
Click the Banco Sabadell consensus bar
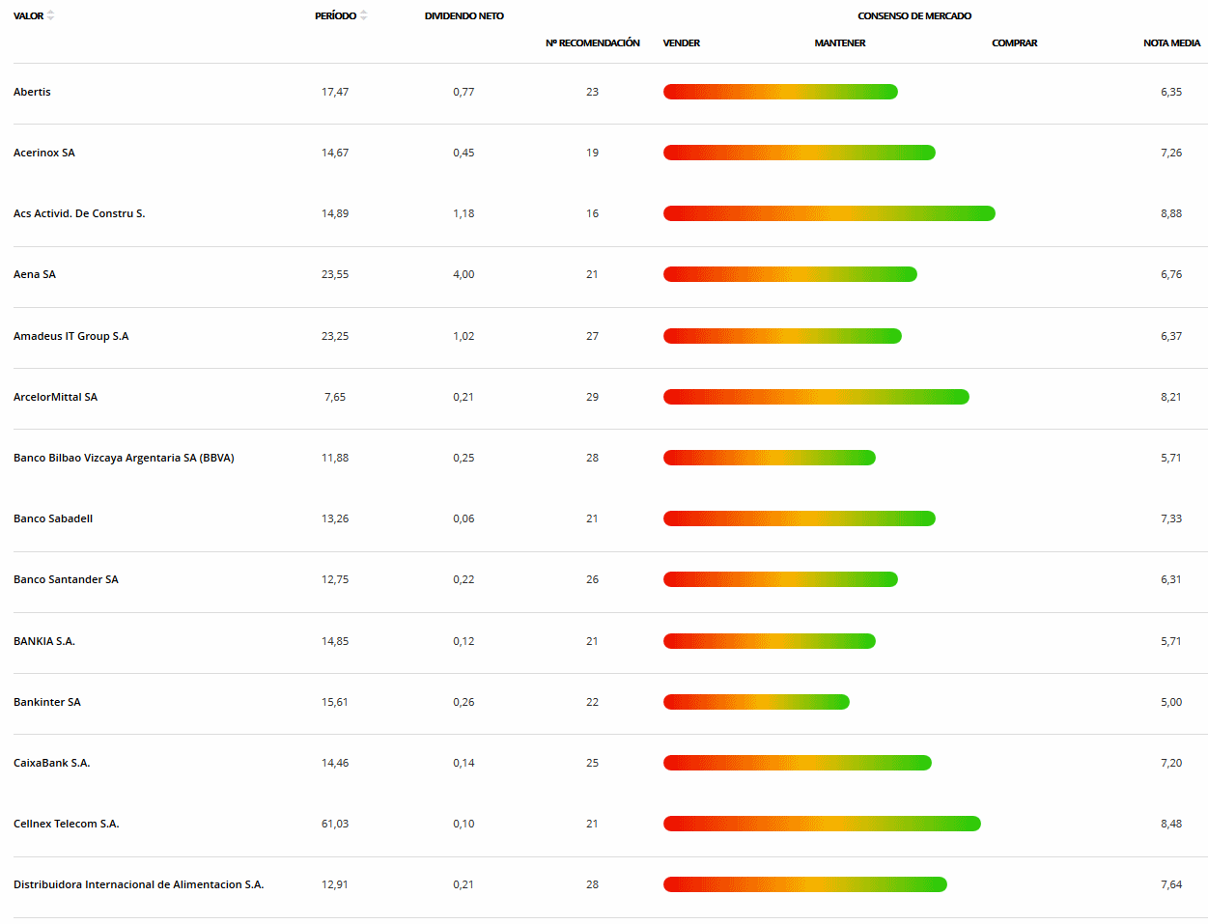click(x=800, y=518)
